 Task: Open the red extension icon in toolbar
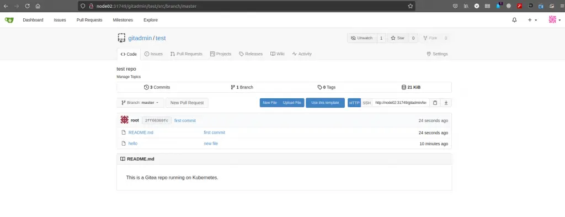click(x=520, y=6)
